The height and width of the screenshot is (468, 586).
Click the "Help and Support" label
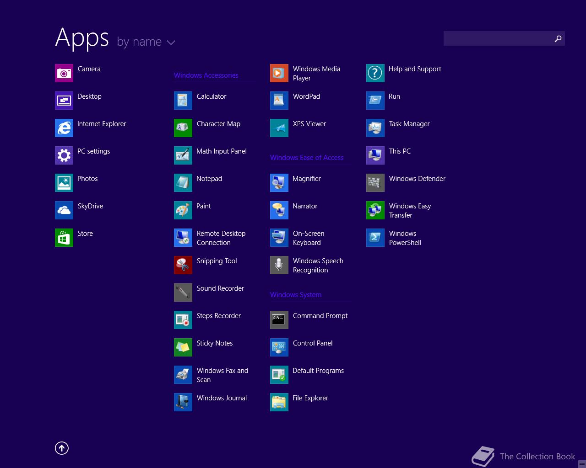tap(415, 69)
